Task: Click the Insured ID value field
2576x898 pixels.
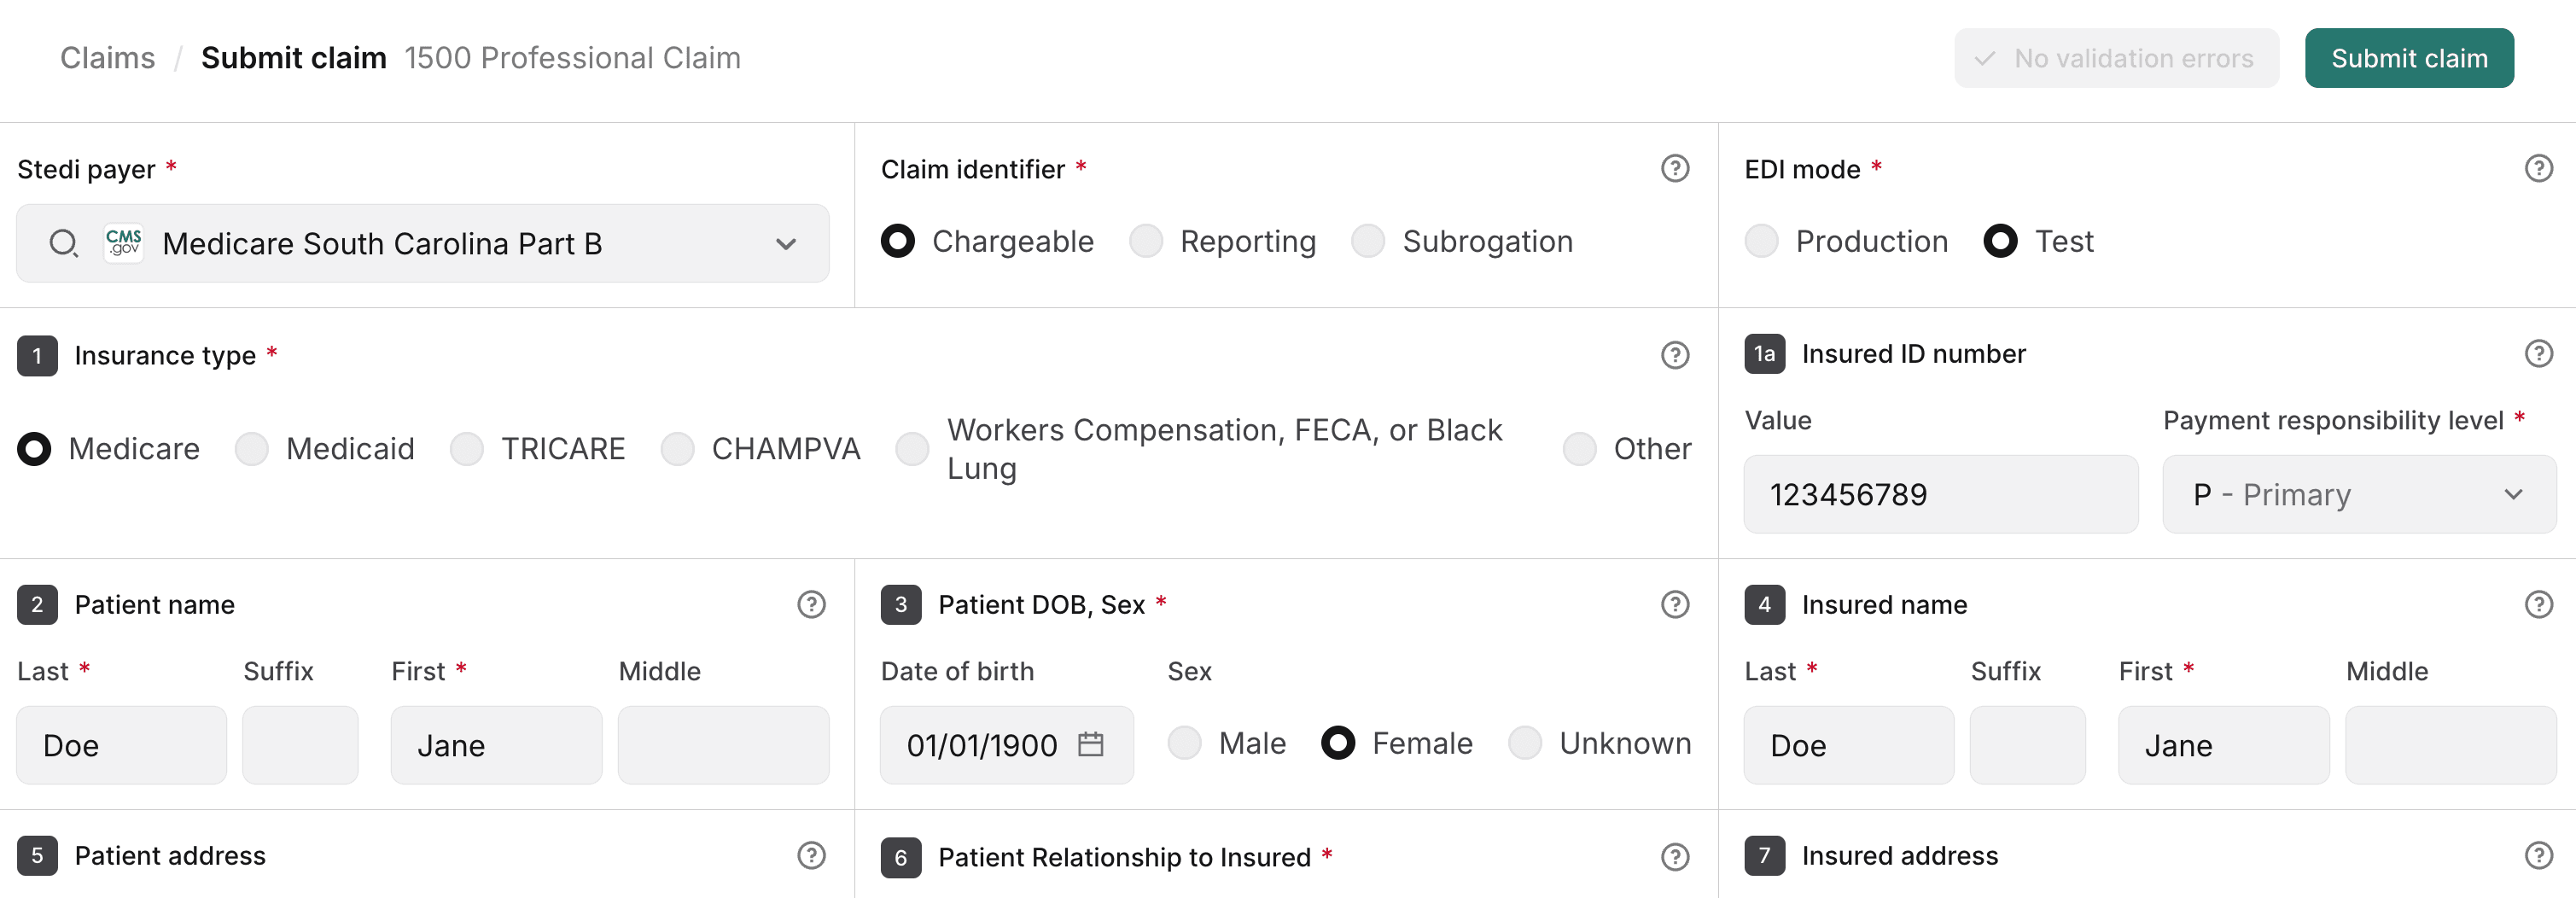Action: (1940, 494)
